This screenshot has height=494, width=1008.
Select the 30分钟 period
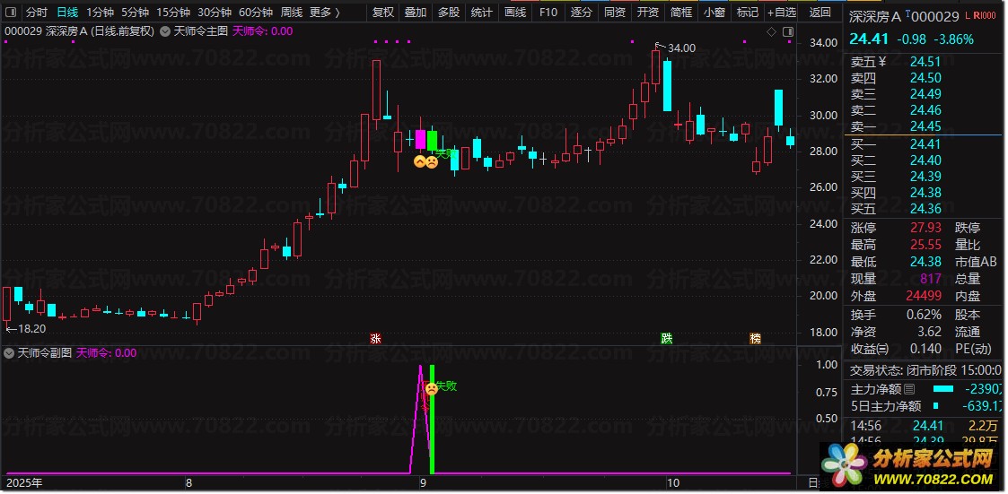click(214, 12)
